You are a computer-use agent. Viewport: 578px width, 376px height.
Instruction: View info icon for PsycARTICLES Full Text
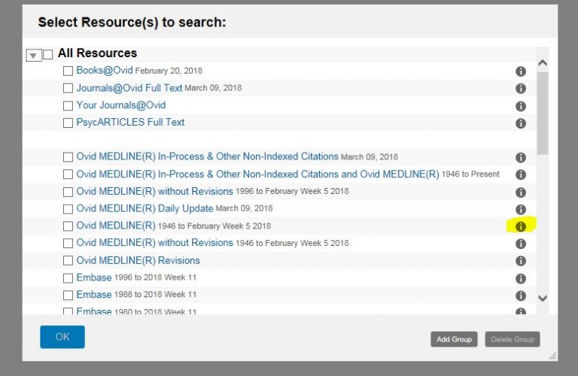coord(520,123)
